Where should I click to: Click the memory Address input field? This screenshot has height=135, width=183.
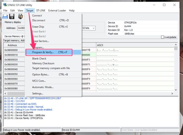21,28
